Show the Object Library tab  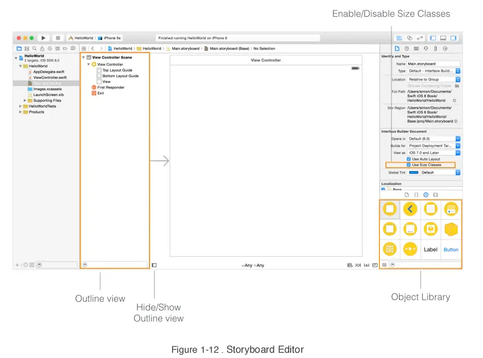(x=426, y=195)
